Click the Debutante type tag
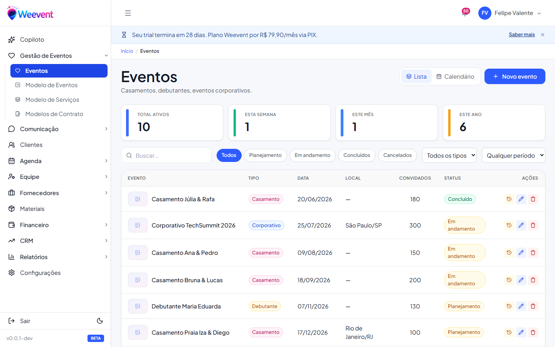Viewport: 555px width, 347px height. [264, 306]
